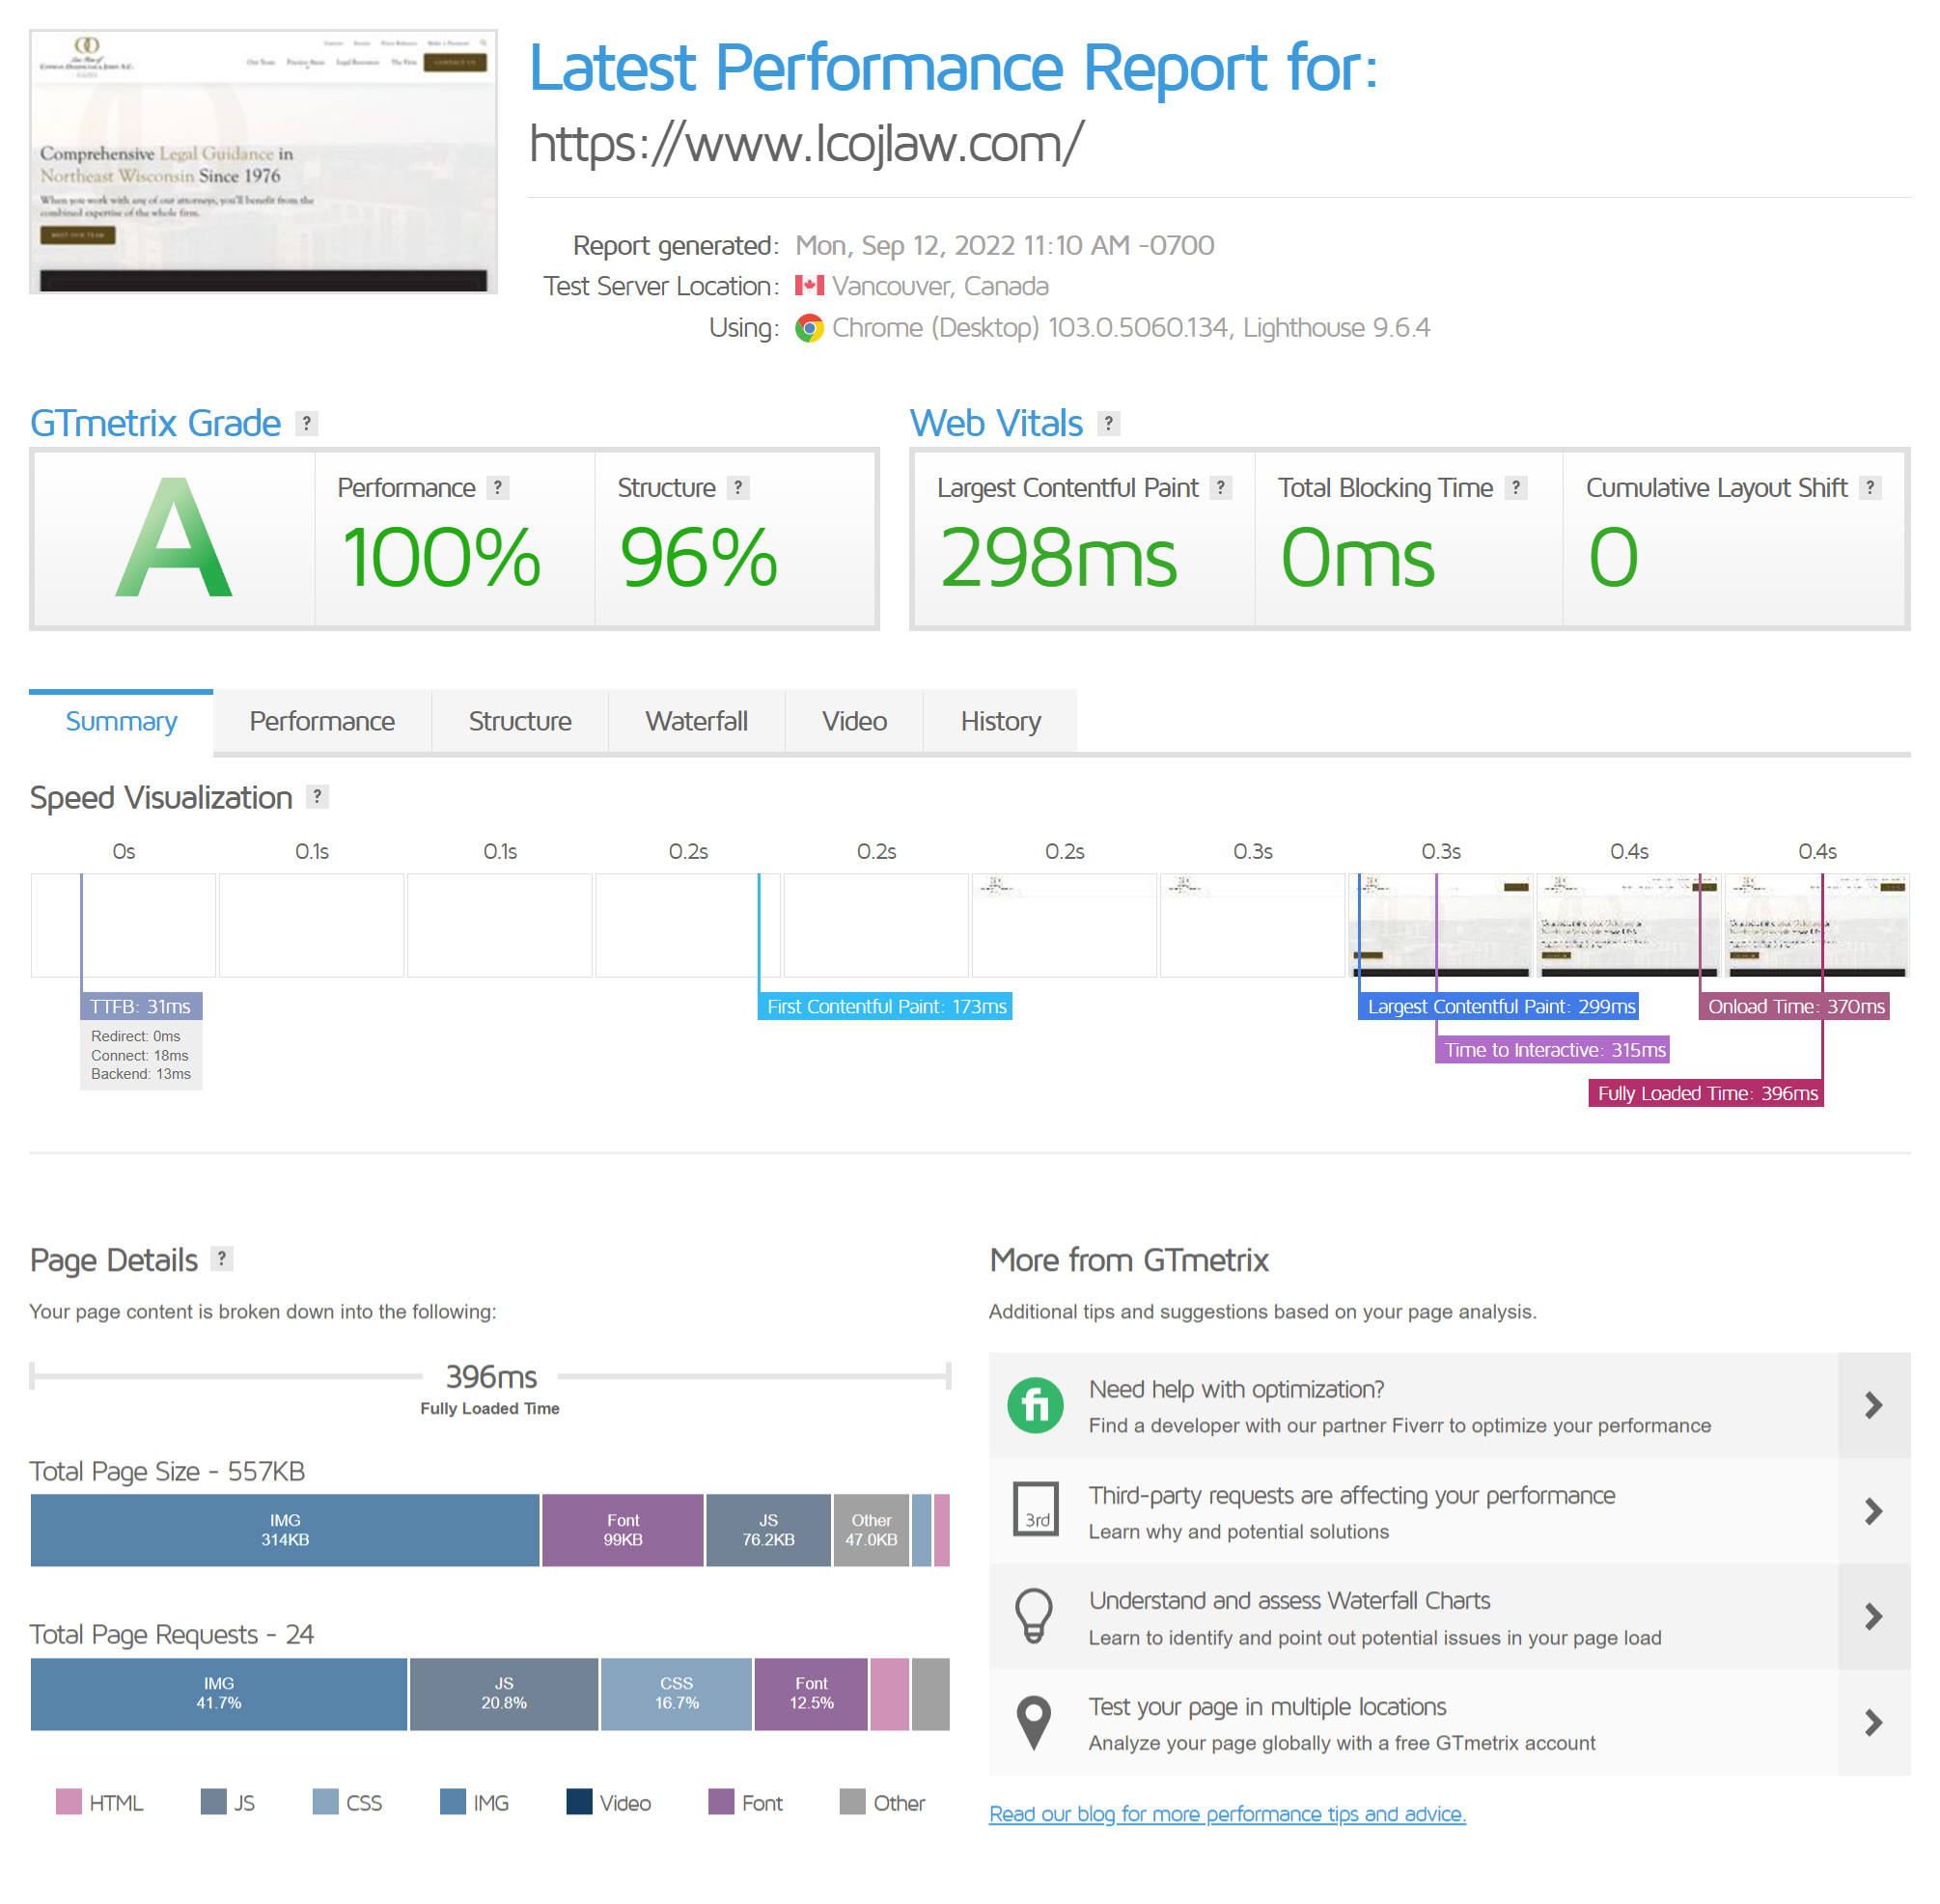Expand the Need help with optimization arrow
The image size is (1940, 1904).
(x=1873, y=1406)
